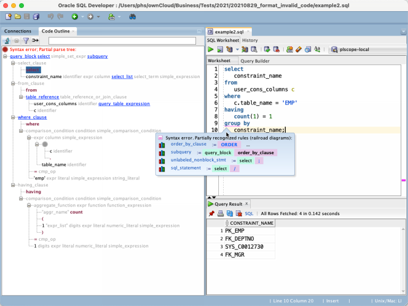
Task: Click the Run Statement green play icon
Action: pos(211,49)
